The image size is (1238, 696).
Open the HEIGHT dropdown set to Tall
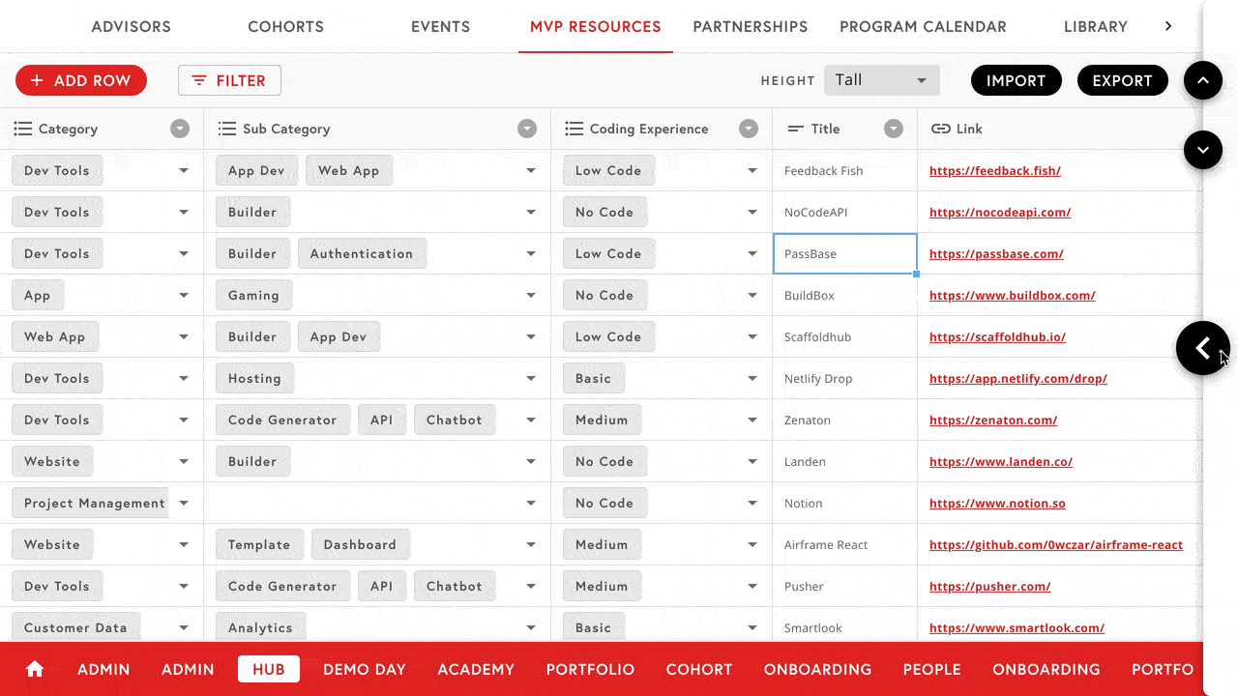[x=882, y=80]
